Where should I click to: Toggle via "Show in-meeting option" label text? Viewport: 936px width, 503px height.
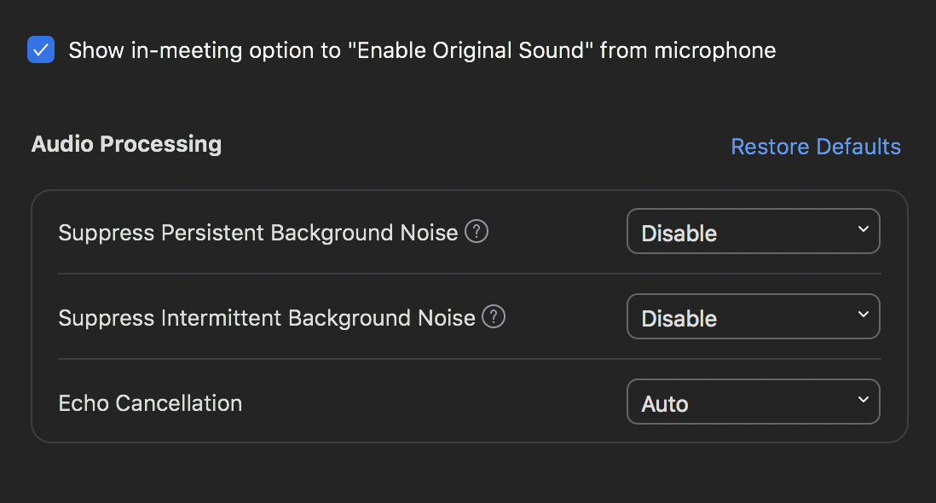(x=422, y=50)
